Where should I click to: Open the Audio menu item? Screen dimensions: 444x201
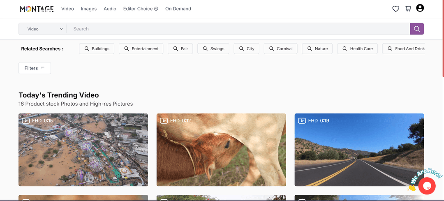coord(110,9)
